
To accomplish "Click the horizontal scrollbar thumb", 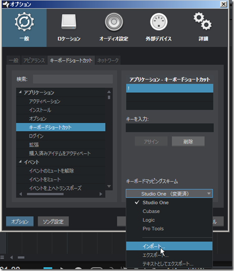I will [45, 194].
